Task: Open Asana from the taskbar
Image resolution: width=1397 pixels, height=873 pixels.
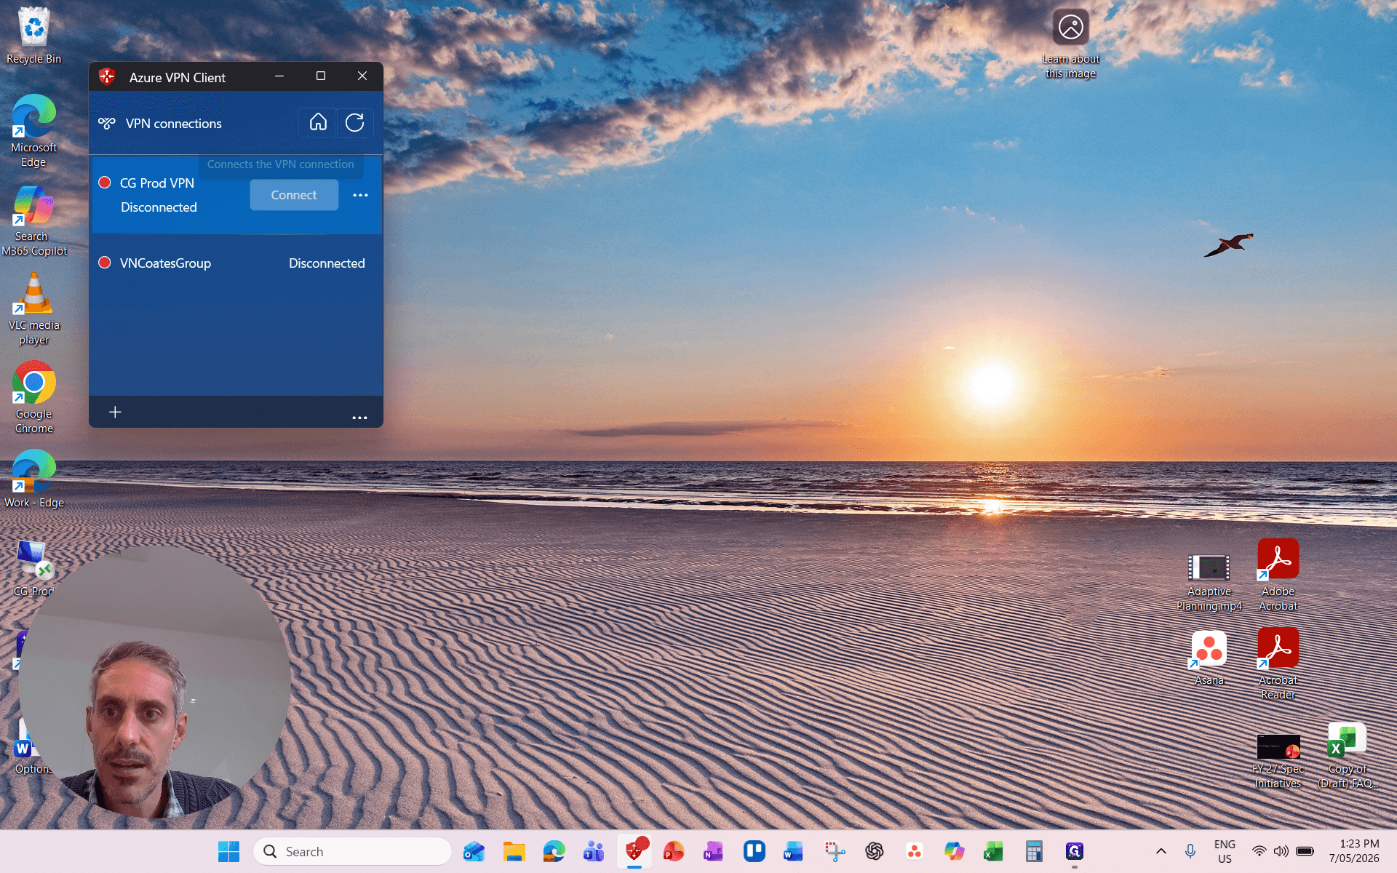Action: click(x=915, y=851)
